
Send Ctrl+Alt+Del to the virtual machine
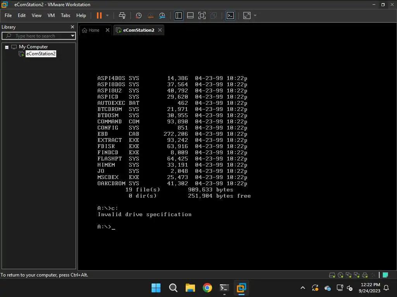[x=122, y=15]
